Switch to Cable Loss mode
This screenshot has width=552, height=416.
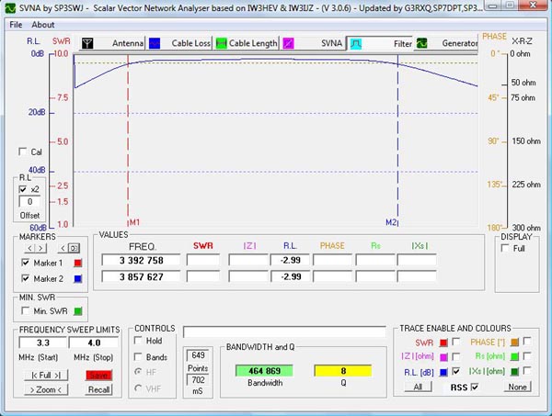pyautogui.click(x=155, y=43)
